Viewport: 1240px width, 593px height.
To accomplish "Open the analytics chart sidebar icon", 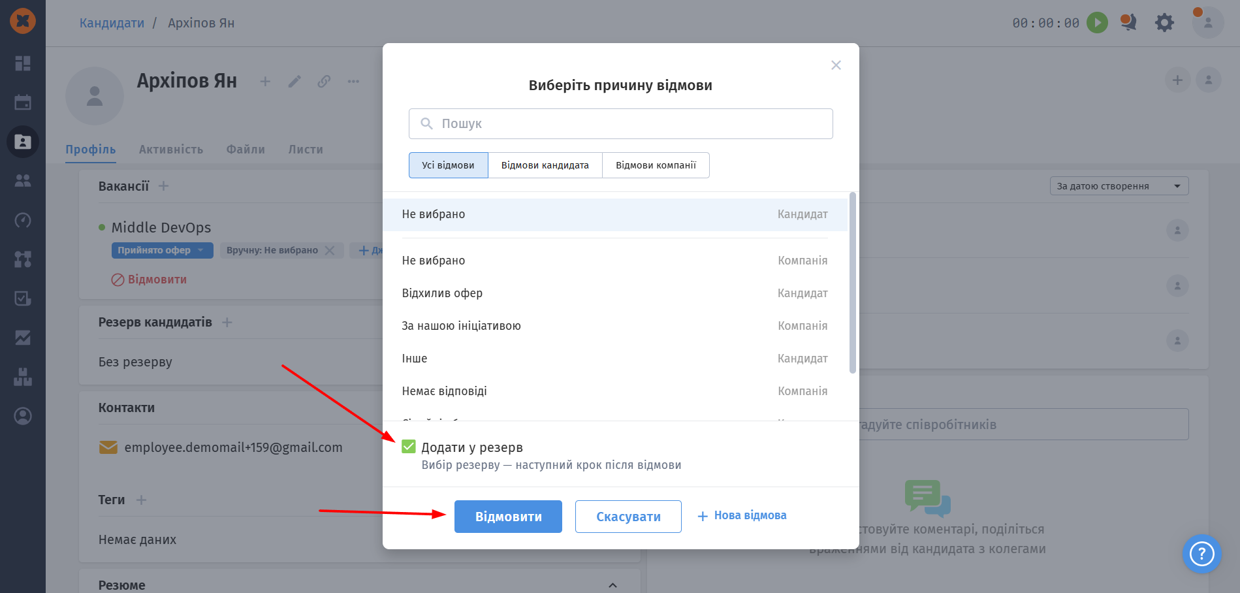I will click(x=23, y=338).
